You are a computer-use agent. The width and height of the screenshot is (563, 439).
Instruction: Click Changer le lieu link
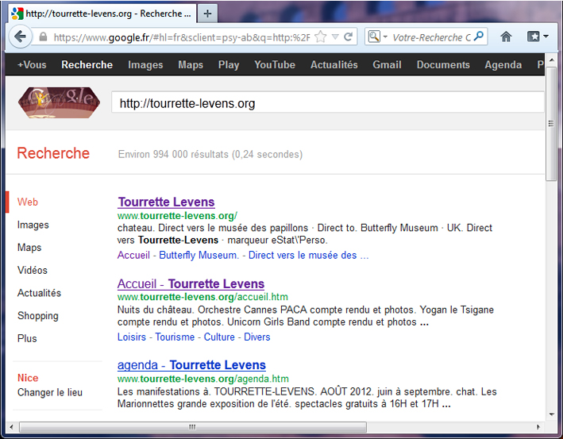tap(50, 392)
